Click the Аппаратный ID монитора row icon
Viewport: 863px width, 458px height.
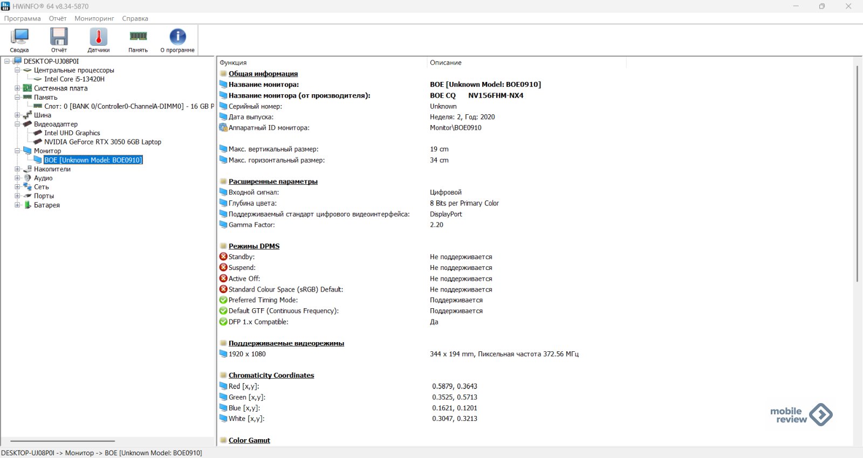coord(223,128)
